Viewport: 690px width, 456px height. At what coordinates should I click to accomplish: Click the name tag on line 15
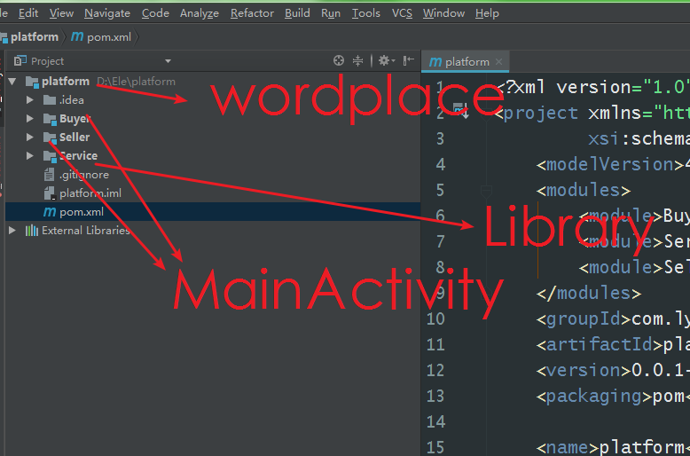[x=568, y=447]
